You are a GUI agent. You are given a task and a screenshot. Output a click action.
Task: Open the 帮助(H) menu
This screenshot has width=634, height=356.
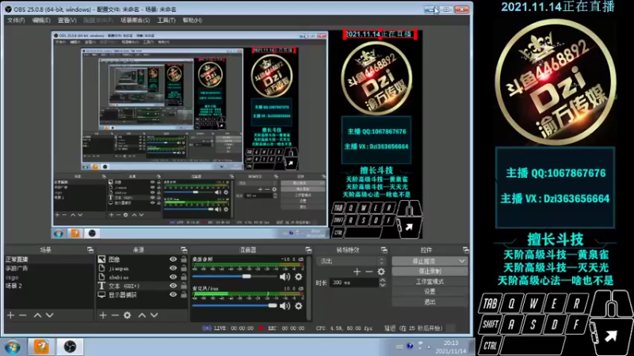pos(192,21)
